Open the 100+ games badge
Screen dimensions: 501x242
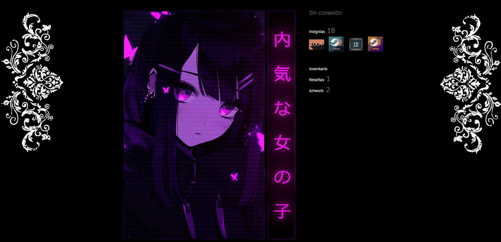click(316, 44)
